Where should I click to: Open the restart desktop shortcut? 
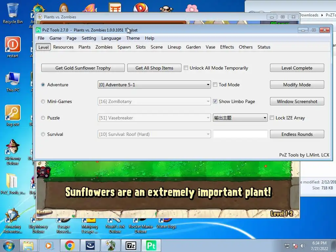[x=13, y=47]
